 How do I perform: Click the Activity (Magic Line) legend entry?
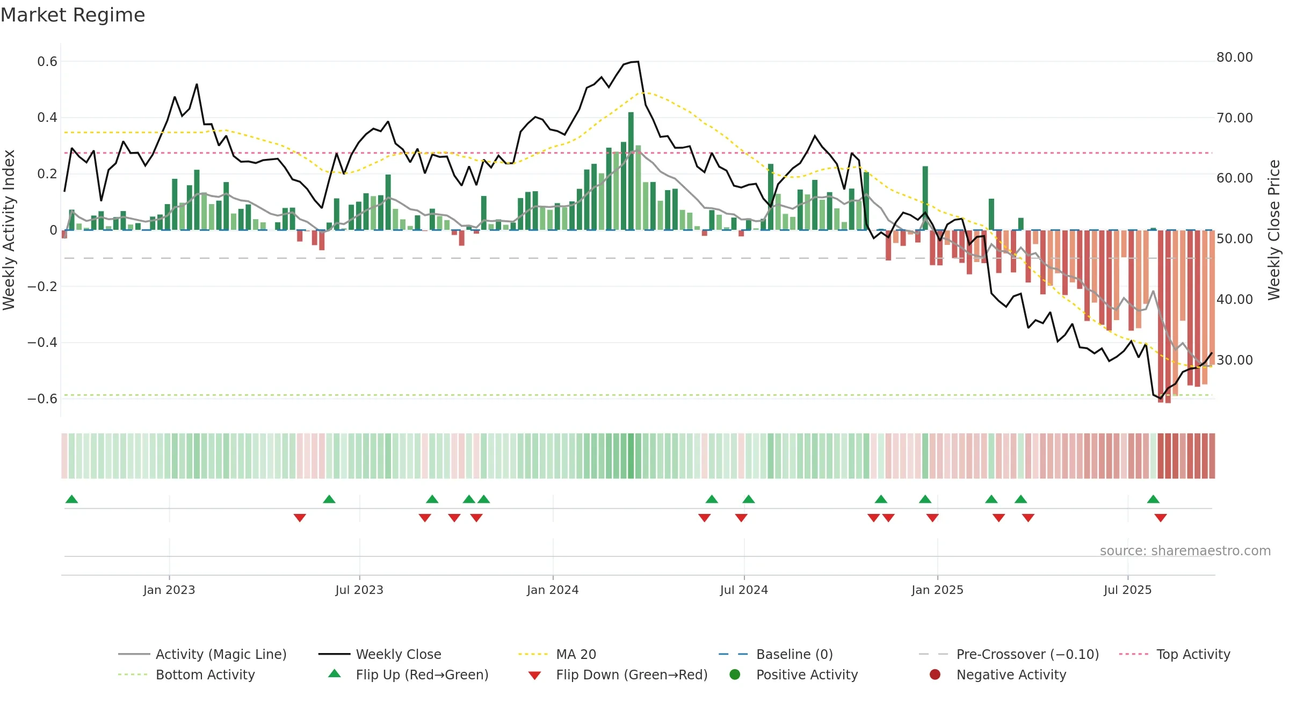202,654
